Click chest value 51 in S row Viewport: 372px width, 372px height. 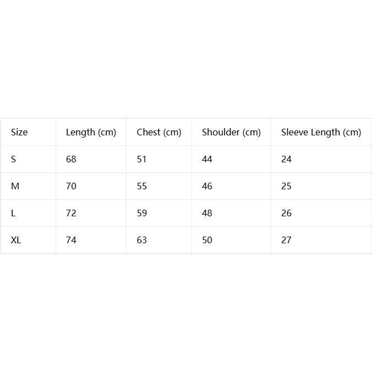click(x=141, y=159)
